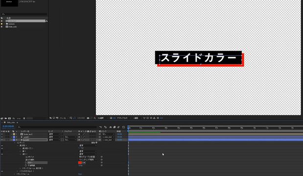Open blend mode dropdown of the first layer

coord(54,134)
